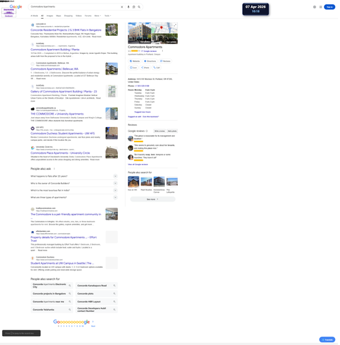Open the See photos building image

[x=139, y=33]
